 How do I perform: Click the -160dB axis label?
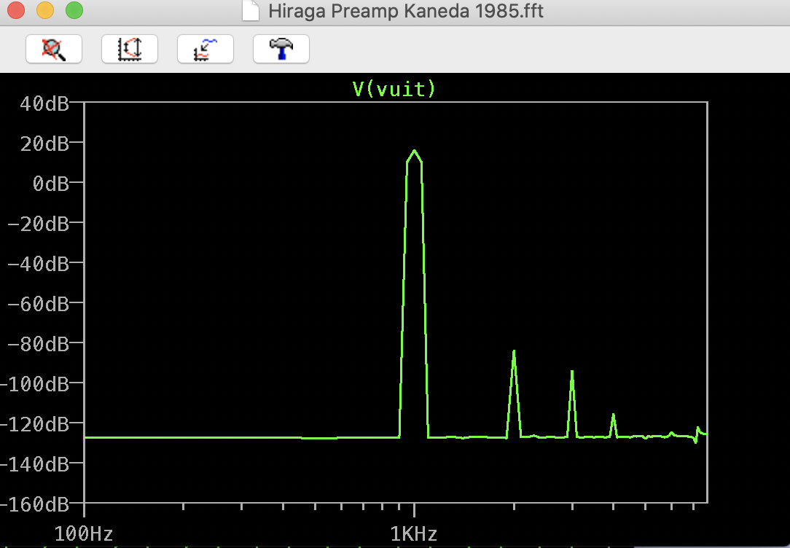(35, 504)
